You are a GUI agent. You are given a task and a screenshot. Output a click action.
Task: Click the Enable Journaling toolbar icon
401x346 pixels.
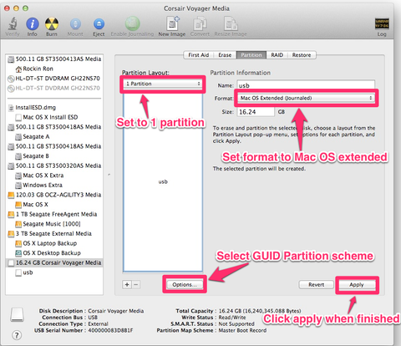[132, 23]
